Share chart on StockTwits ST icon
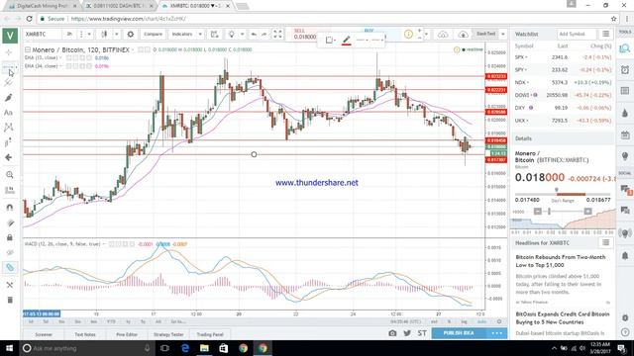 pos(422,333)
